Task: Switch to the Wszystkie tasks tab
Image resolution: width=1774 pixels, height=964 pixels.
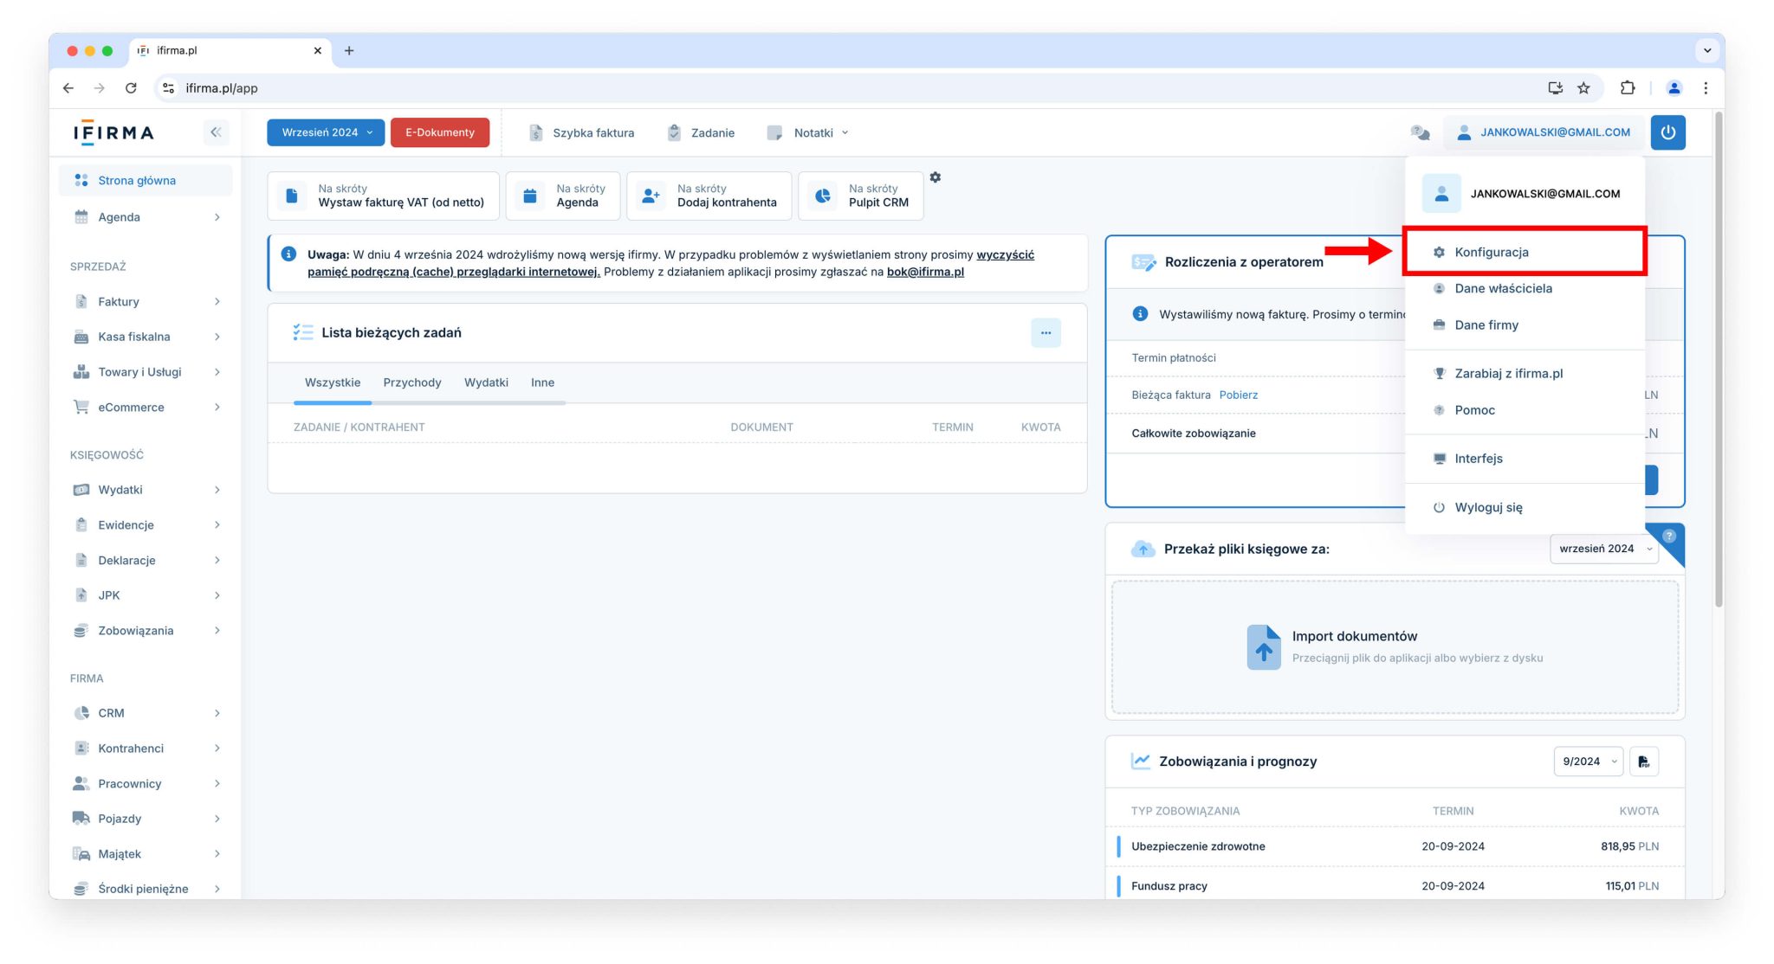Action: click(x=333, y=382)
